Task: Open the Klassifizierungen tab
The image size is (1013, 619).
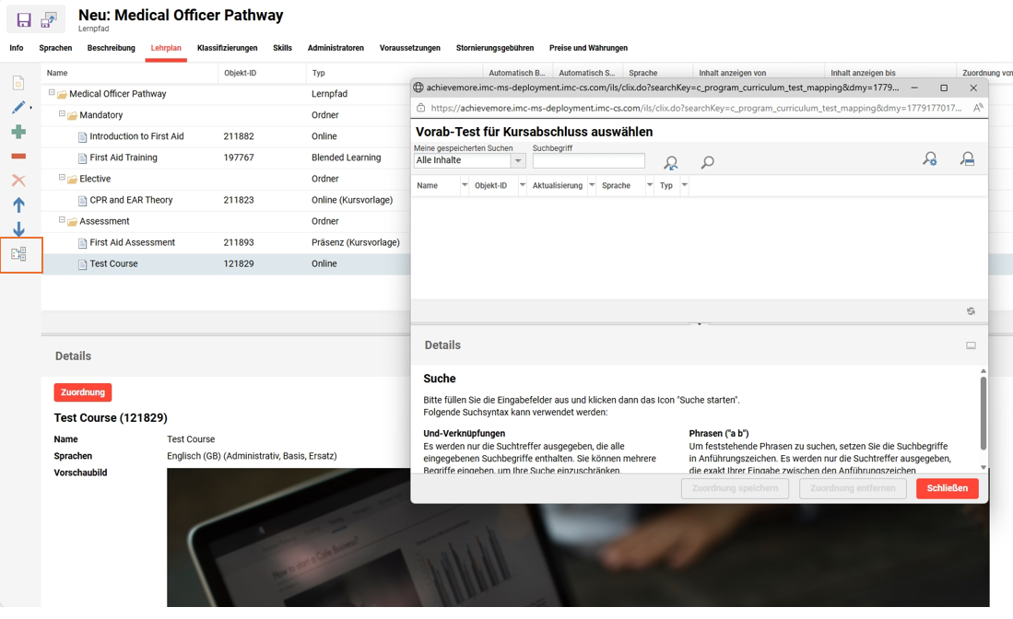Action: pyautogui.click(x=228, y=48)
